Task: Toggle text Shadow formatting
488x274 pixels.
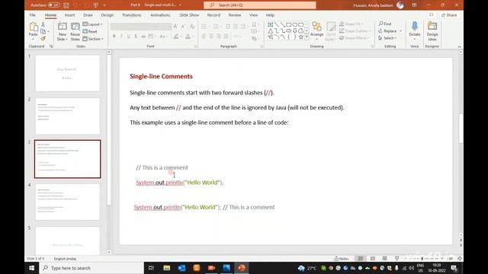Action: click(136, 37)
